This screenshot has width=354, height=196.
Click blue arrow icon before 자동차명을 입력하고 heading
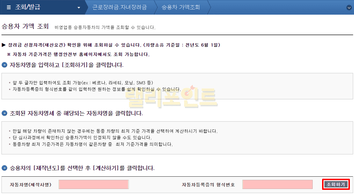point(4,65)
